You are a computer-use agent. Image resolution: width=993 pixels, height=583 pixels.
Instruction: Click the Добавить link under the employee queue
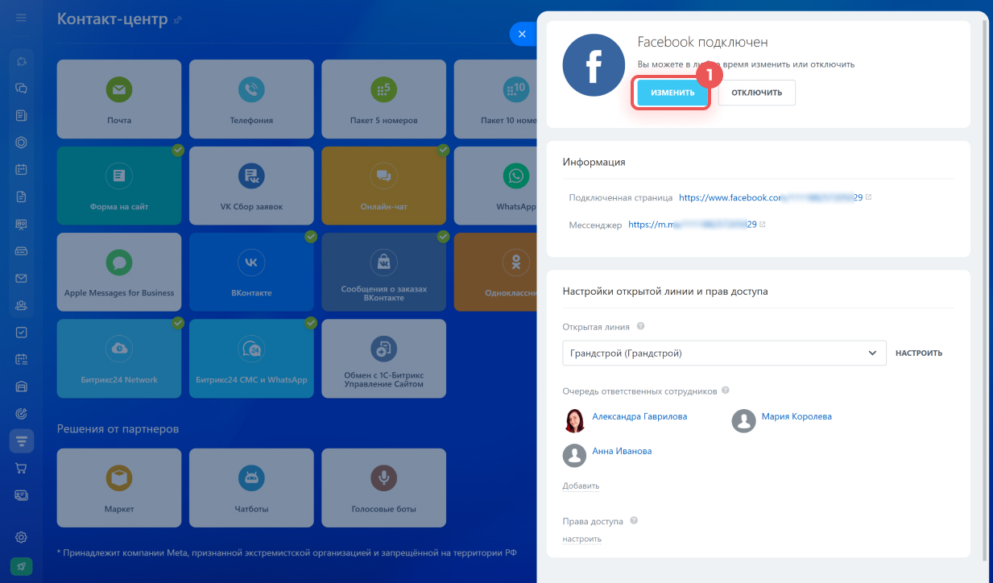(581, 486)
